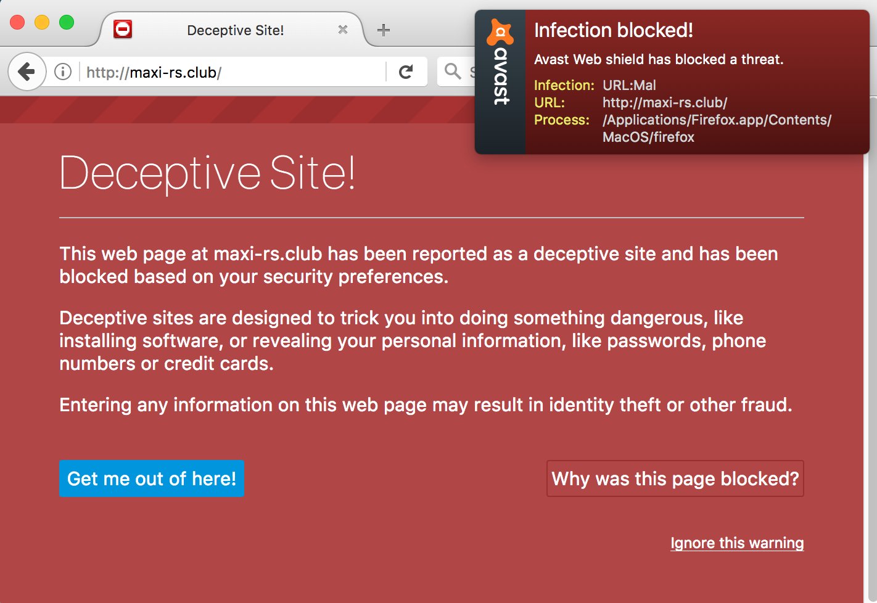This screenshot has width=877, height=603.
Task: Click the green fullscreen window button
Action: [67, 23]
